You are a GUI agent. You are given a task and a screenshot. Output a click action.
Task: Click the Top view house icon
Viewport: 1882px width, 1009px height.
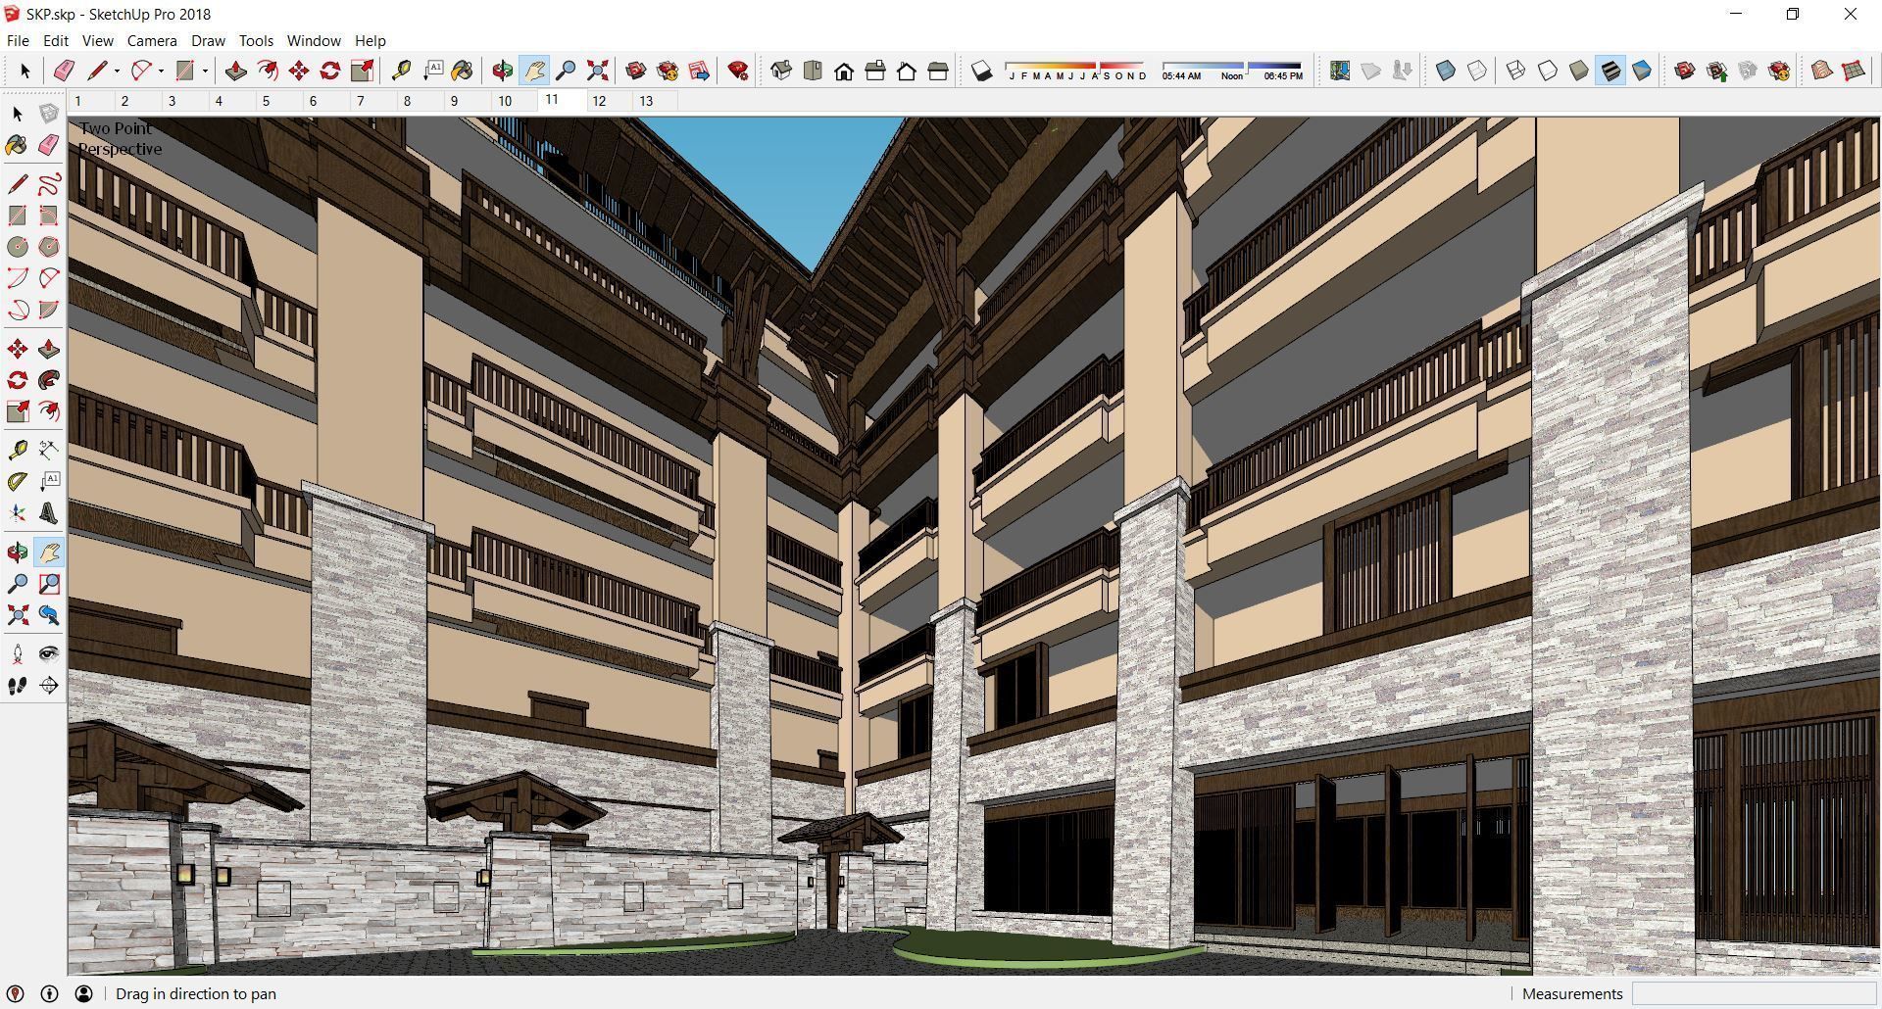pyautogui.click(x=812, y=72)
